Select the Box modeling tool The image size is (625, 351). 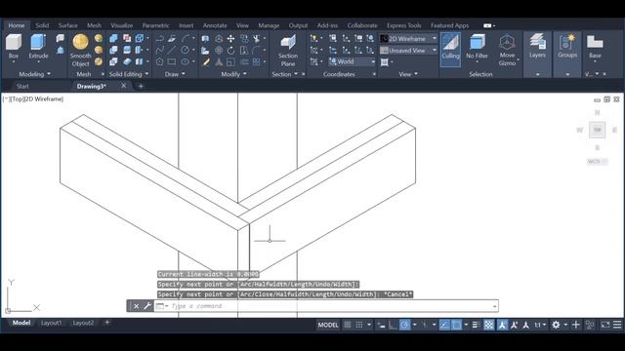14,46
